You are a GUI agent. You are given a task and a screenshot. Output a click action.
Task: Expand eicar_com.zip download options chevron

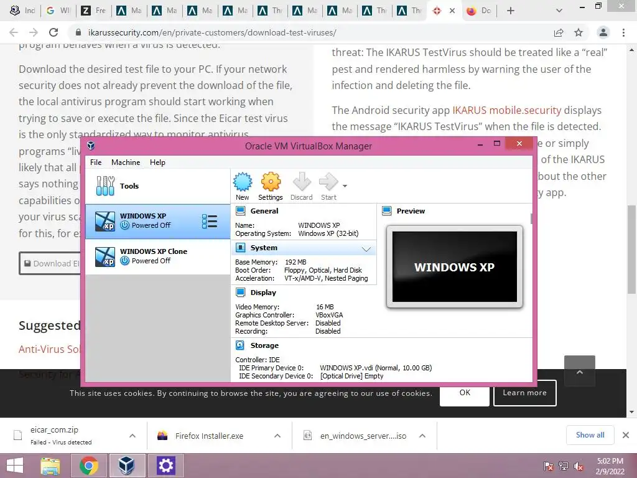click(133, 436)
